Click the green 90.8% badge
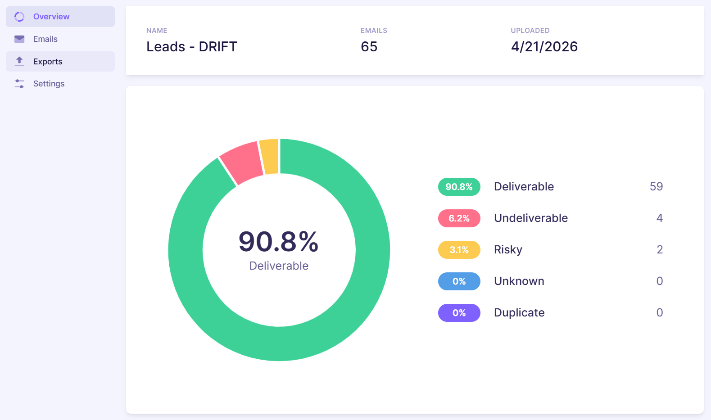711x420 pixels. click(x=459, y=187)
